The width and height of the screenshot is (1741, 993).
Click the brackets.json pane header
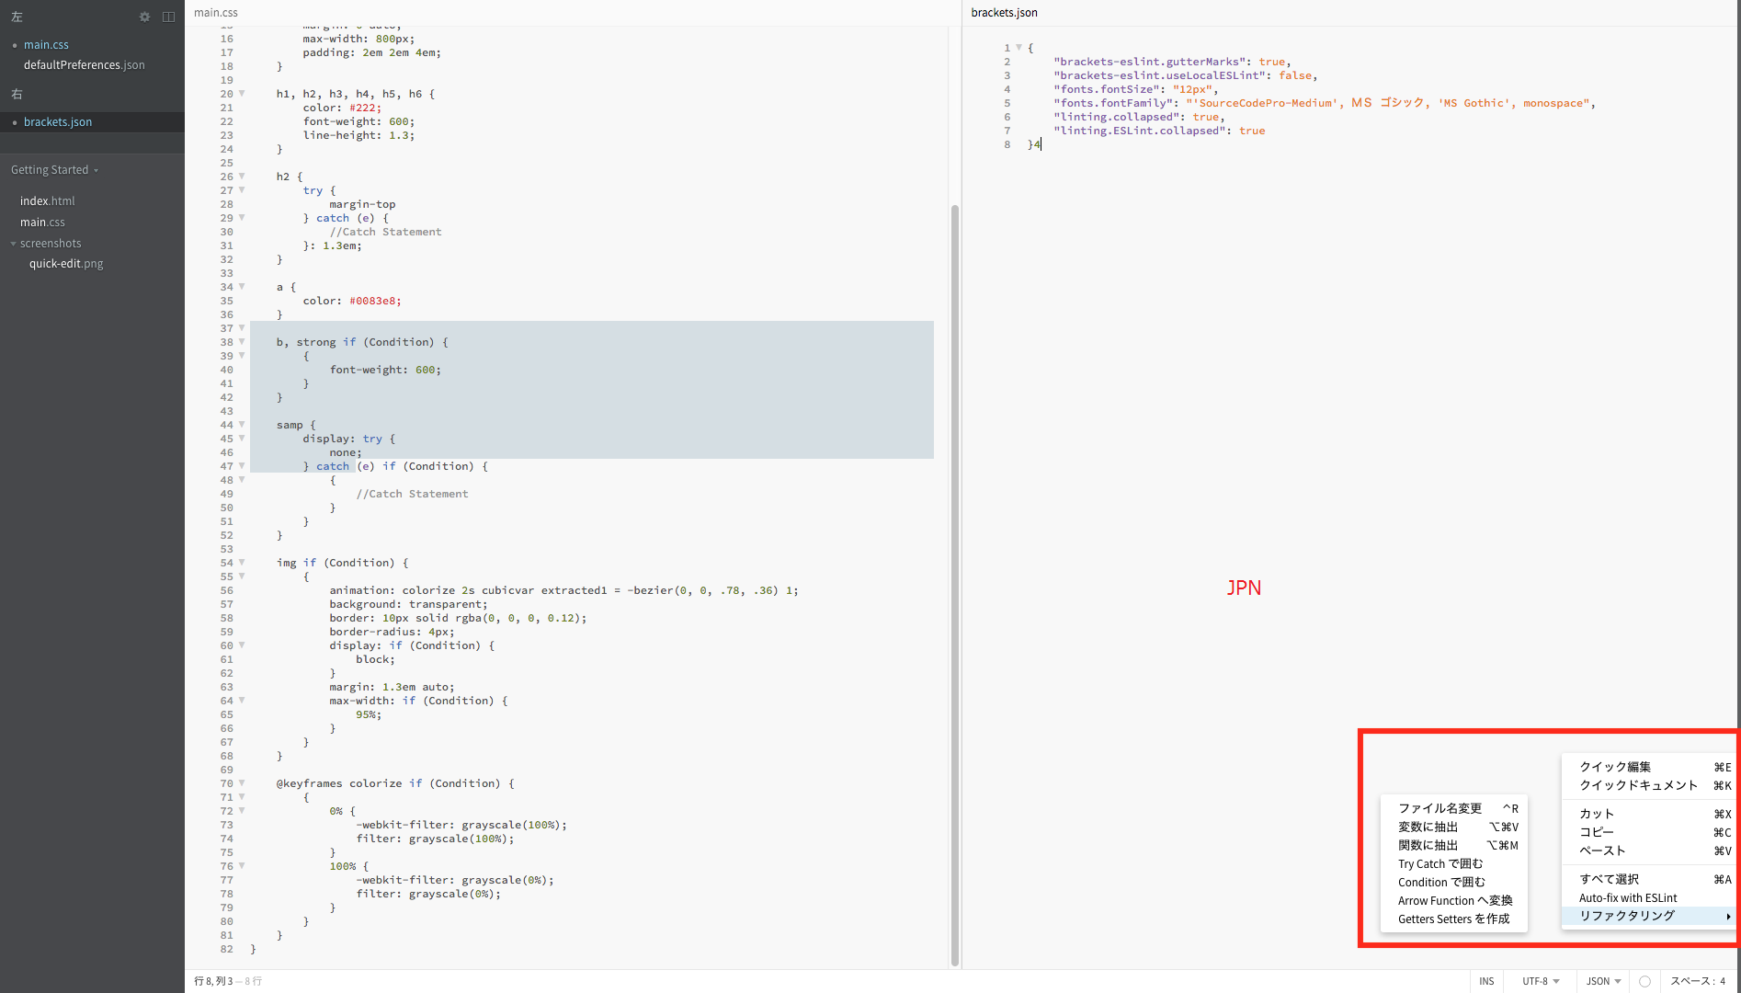[x=1004, y=13]
